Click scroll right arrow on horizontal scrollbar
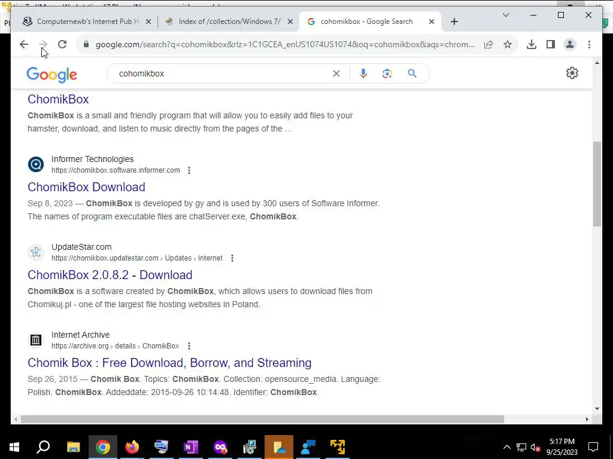Viewport: 613px width, 459px height. pos(587,419)
